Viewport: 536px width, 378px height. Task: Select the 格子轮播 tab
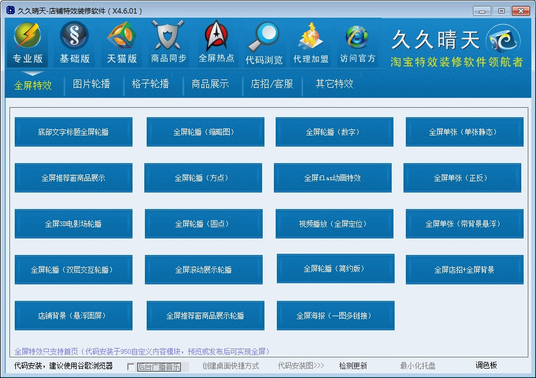[150, 84]
